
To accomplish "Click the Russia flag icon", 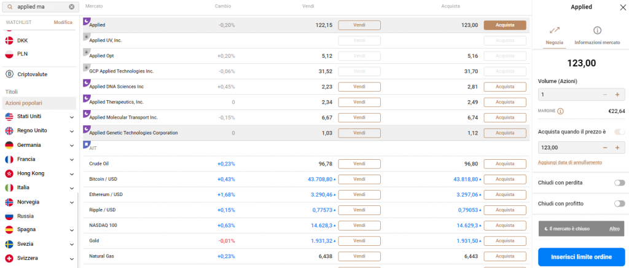I will (9, 216).
